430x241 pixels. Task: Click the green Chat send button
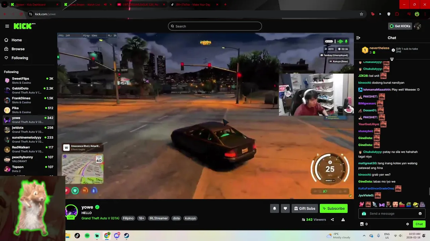(x=419, y=224)
